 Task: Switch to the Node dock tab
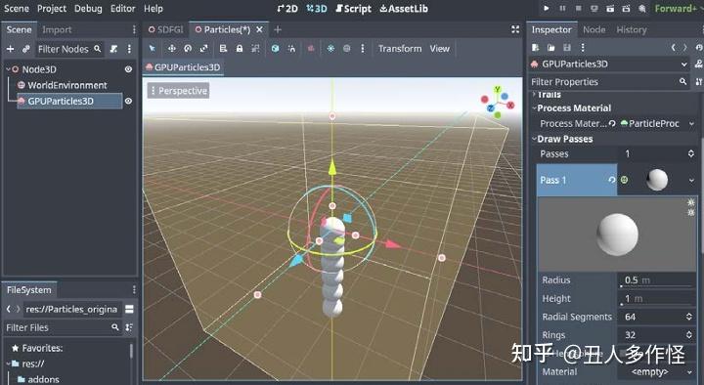pyautogui.click(x=594, y=29)
